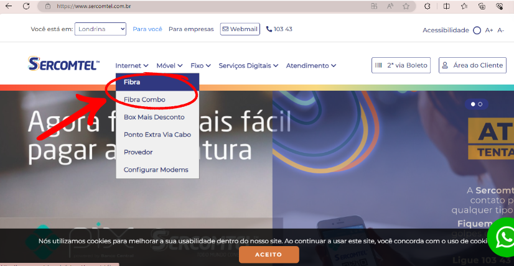Screen dimensions: 514x266
Task: Open favorites list icon
Action: coord(464,6)
